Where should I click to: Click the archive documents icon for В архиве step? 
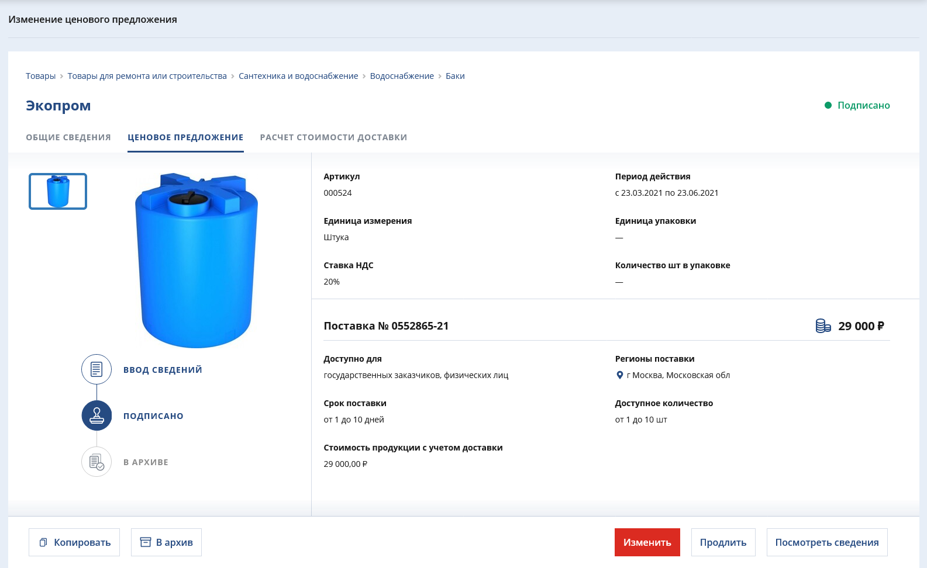coord(97,462)
